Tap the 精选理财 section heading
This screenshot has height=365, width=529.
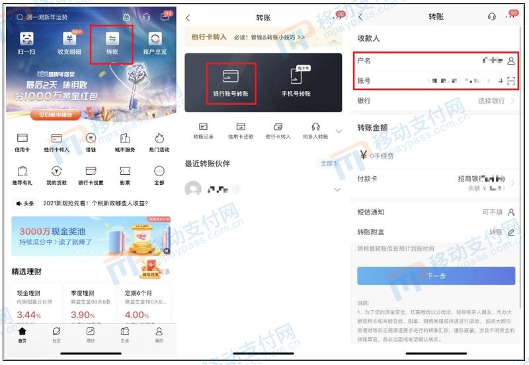(x=26, y=272)
